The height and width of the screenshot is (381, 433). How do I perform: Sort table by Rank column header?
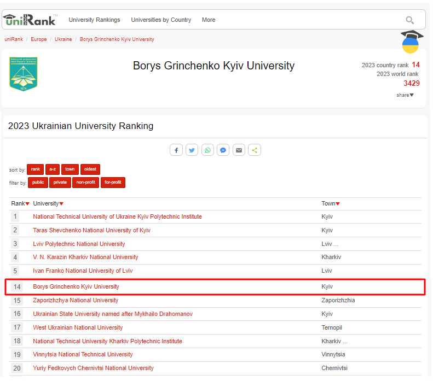[x=20, y=204]
